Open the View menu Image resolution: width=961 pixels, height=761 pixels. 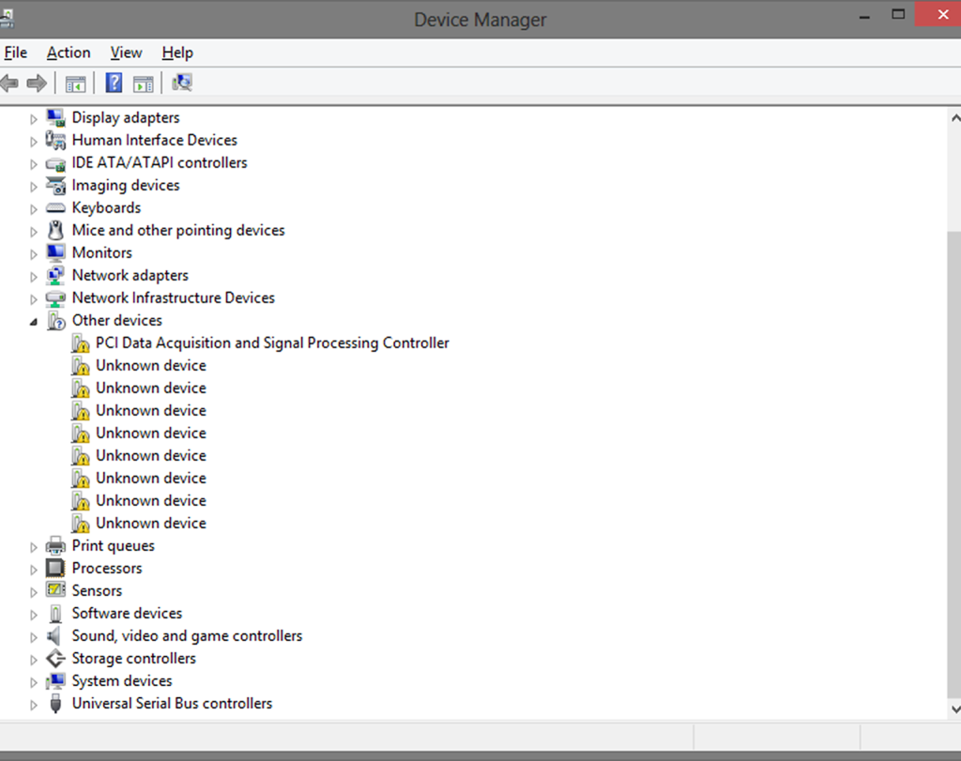pos(126,53)
